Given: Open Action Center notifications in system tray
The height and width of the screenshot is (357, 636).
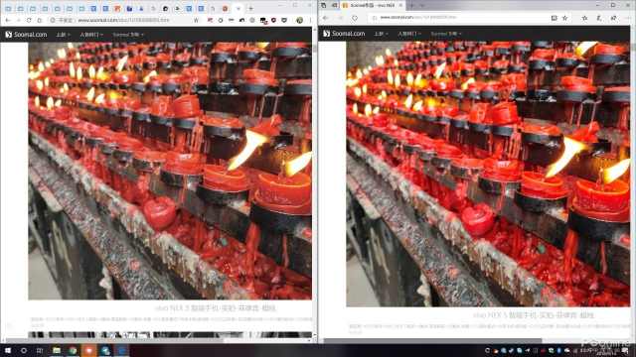Looking at the screenshot, I should pos(625,350).
